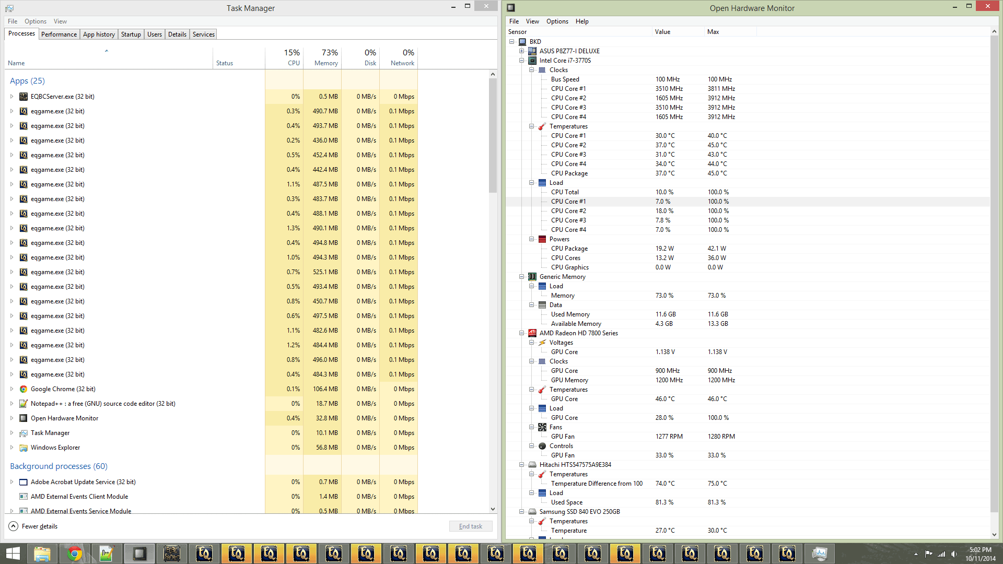Click the Hitachi hard drive icon
Image resolution: width=1003 pixels, height=564 pixels.
[532, 465]
